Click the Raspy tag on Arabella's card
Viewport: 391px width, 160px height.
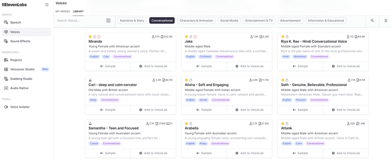[x=203, y=143]
